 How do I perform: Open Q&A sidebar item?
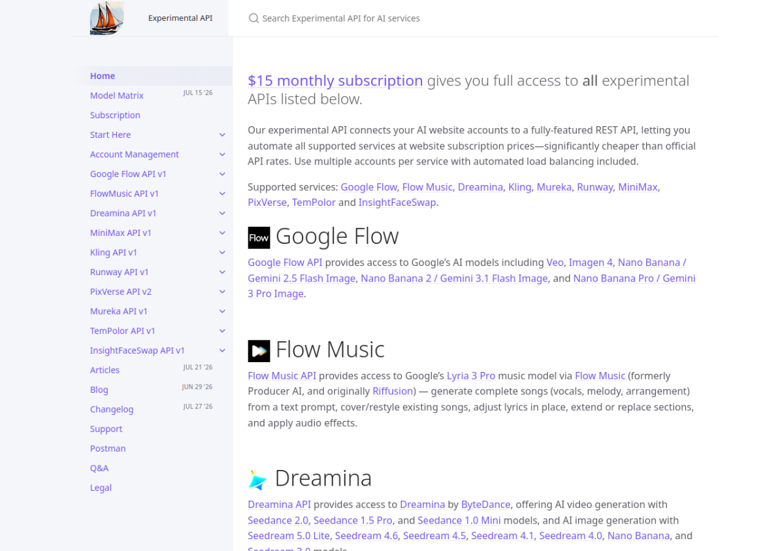[x=99, y=468]
